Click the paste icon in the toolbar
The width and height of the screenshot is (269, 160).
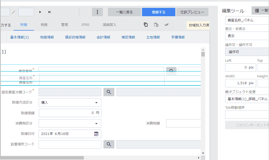pos(156,24)
